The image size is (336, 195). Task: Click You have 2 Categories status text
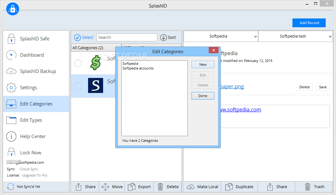coord(140,141)
